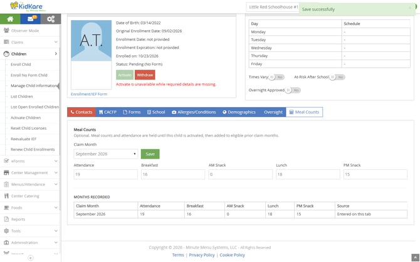Click the Observer Mode people icon

tap(6, 31)
